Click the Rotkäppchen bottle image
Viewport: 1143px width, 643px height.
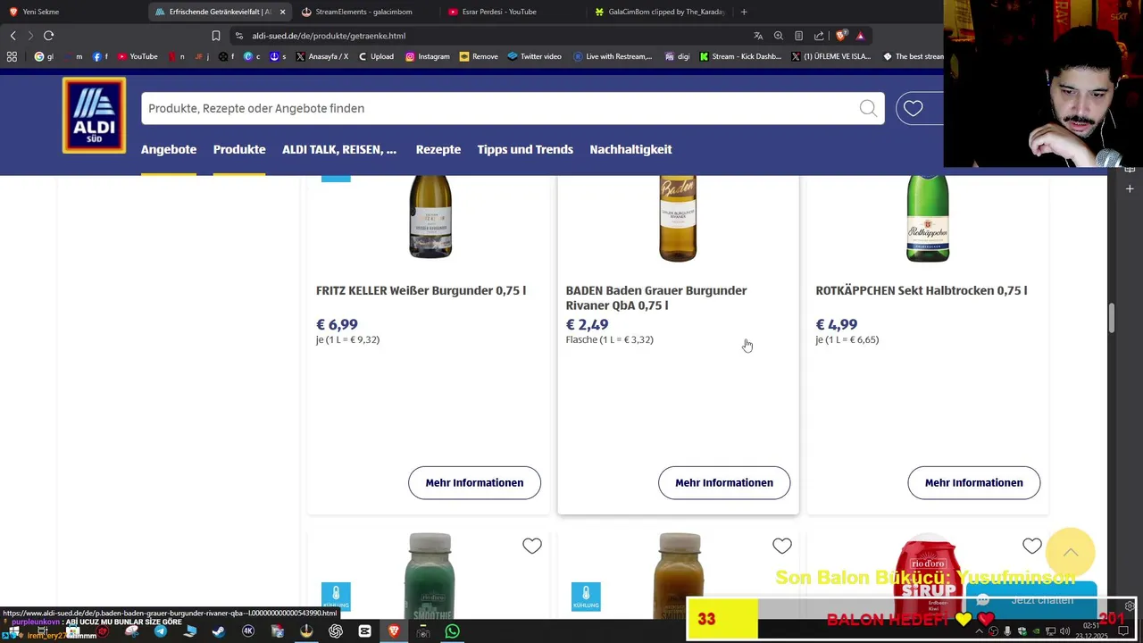928,219
